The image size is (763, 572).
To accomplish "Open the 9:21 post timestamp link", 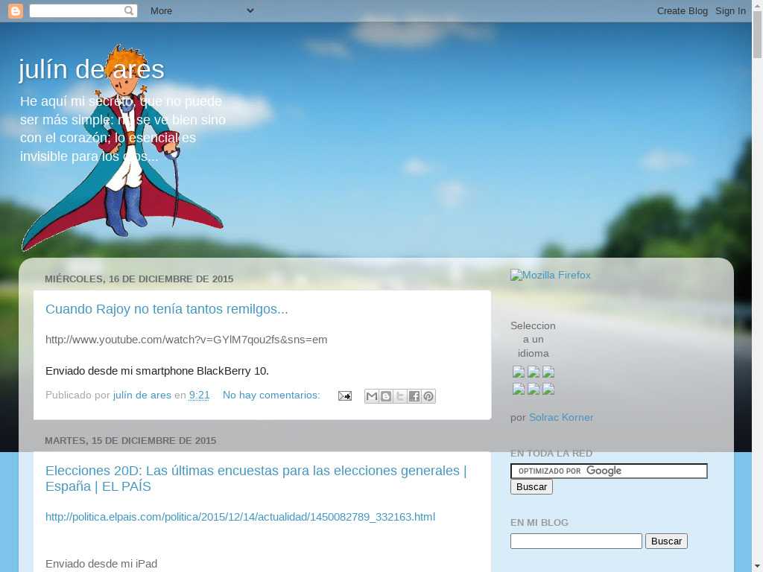I will pyautogui.click(x=199, y=395).
